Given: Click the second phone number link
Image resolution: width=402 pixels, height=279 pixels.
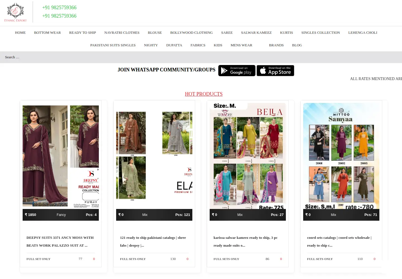Looking at the screenshot, I should 59,16.
